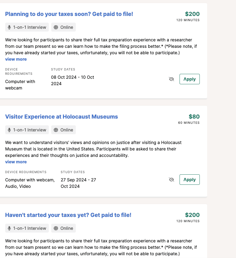
Task: Click the microphone icon on the tax filing study
Action: (x=9, y=27)
